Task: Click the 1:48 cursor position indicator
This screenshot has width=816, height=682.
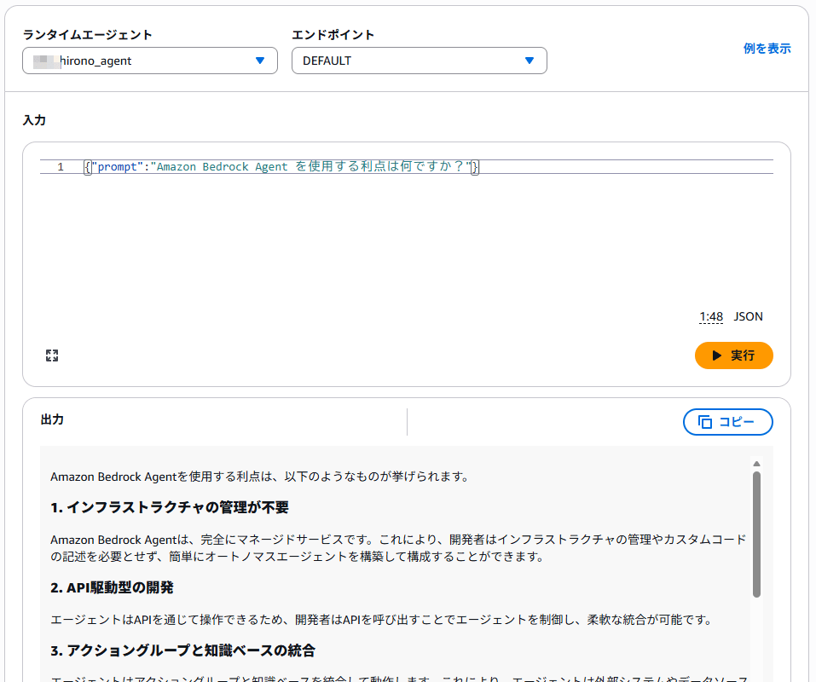Action: 710,317
